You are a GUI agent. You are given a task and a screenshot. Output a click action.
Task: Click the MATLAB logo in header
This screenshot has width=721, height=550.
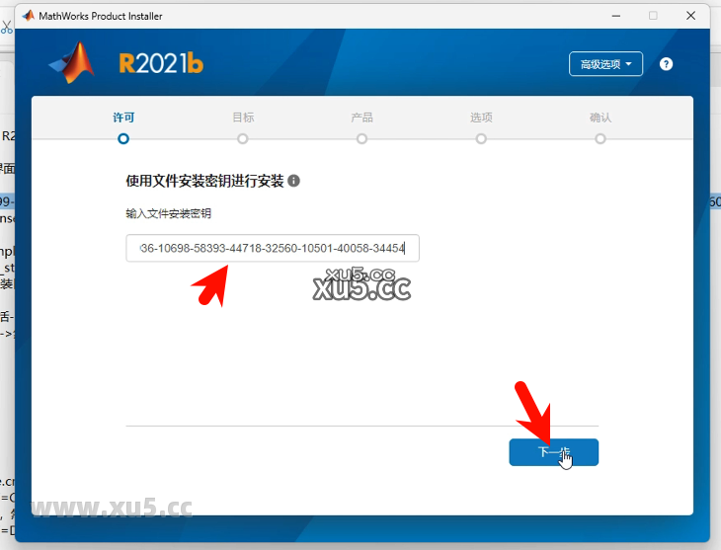(72, 63)
